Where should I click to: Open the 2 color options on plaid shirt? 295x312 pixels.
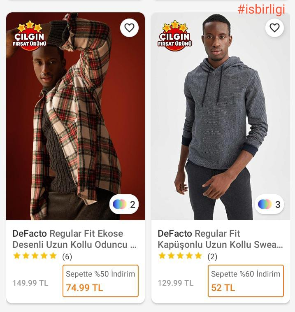(x=124, y=204)
